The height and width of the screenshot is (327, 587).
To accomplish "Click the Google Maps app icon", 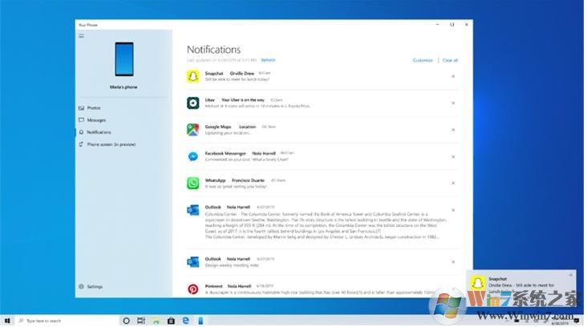I will pyautogui.click(x=193, y=130).
